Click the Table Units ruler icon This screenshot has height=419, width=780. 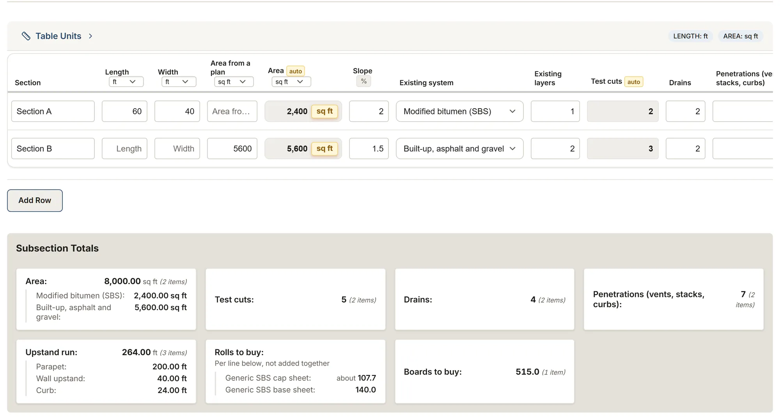tap(26, 36)
